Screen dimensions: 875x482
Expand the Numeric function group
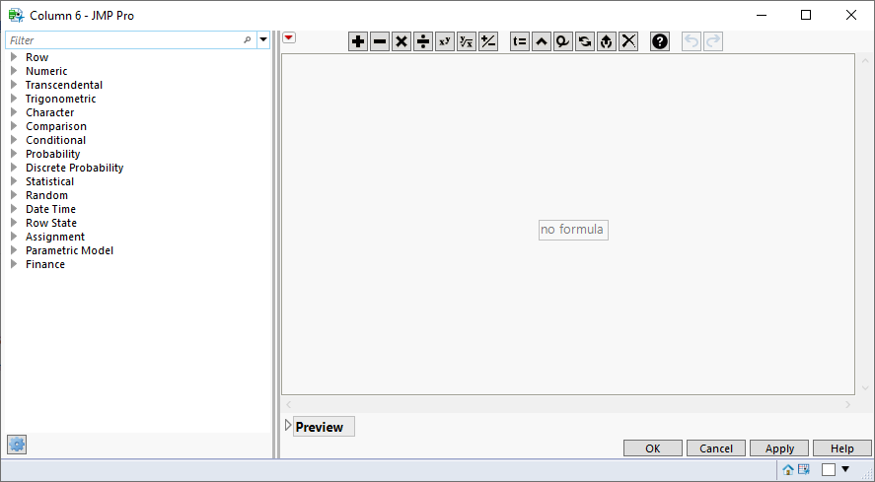point(14,71)
